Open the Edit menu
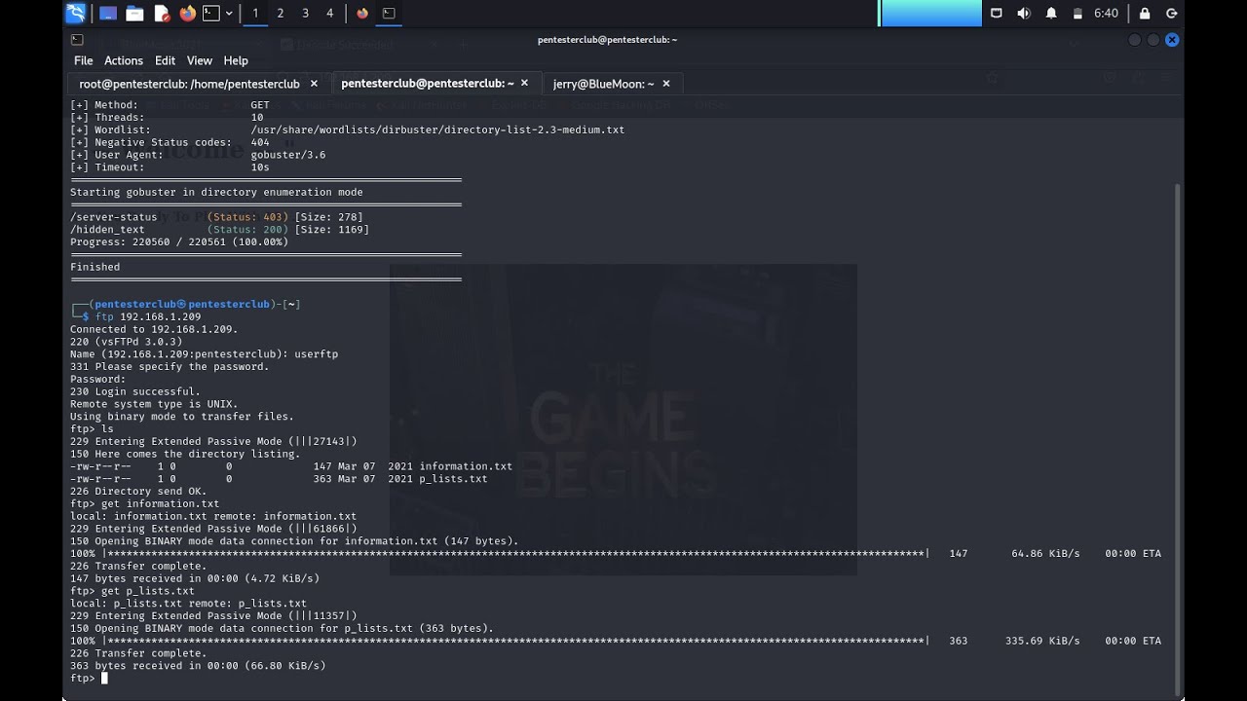Viewport: 1247px width, 701px height. point(165,60)
